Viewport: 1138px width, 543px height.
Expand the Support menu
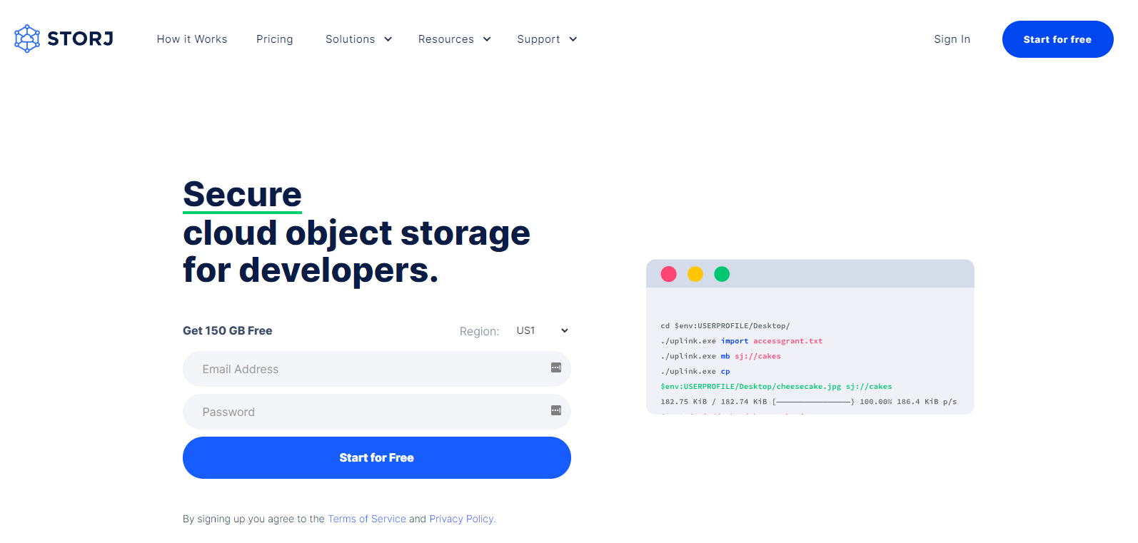[x=547, y=39]
